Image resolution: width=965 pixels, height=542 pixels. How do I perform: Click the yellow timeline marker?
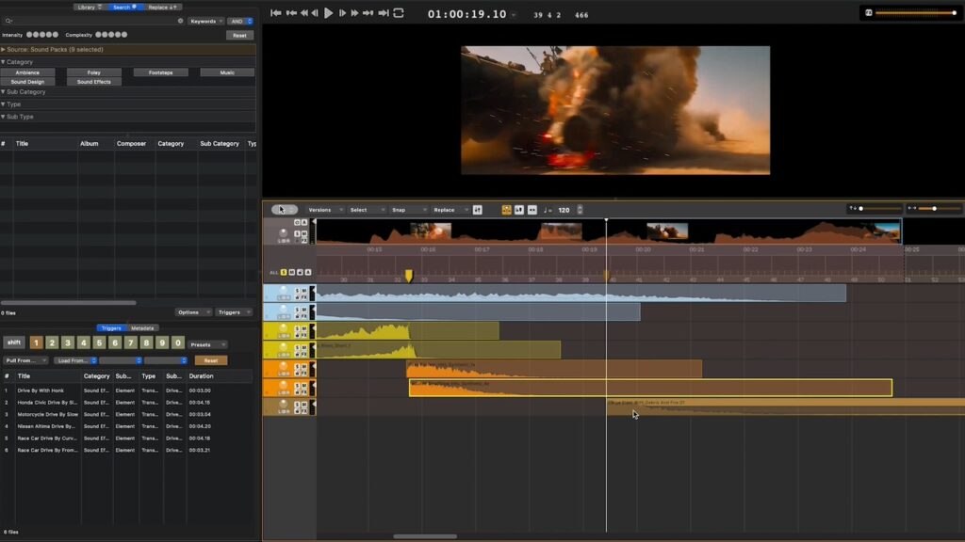(x=409, y=276)
